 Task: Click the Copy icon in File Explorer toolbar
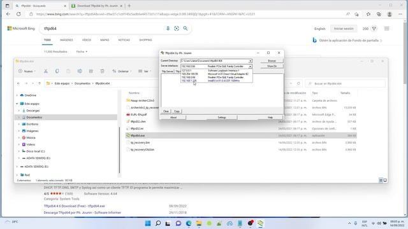[57, 71]
